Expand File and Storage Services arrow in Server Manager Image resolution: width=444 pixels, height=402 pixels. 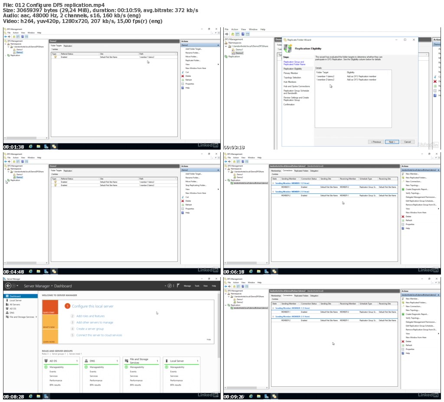[x=36, y=317]
